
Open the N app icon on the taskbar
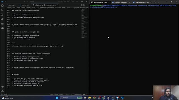click(108, 98)
